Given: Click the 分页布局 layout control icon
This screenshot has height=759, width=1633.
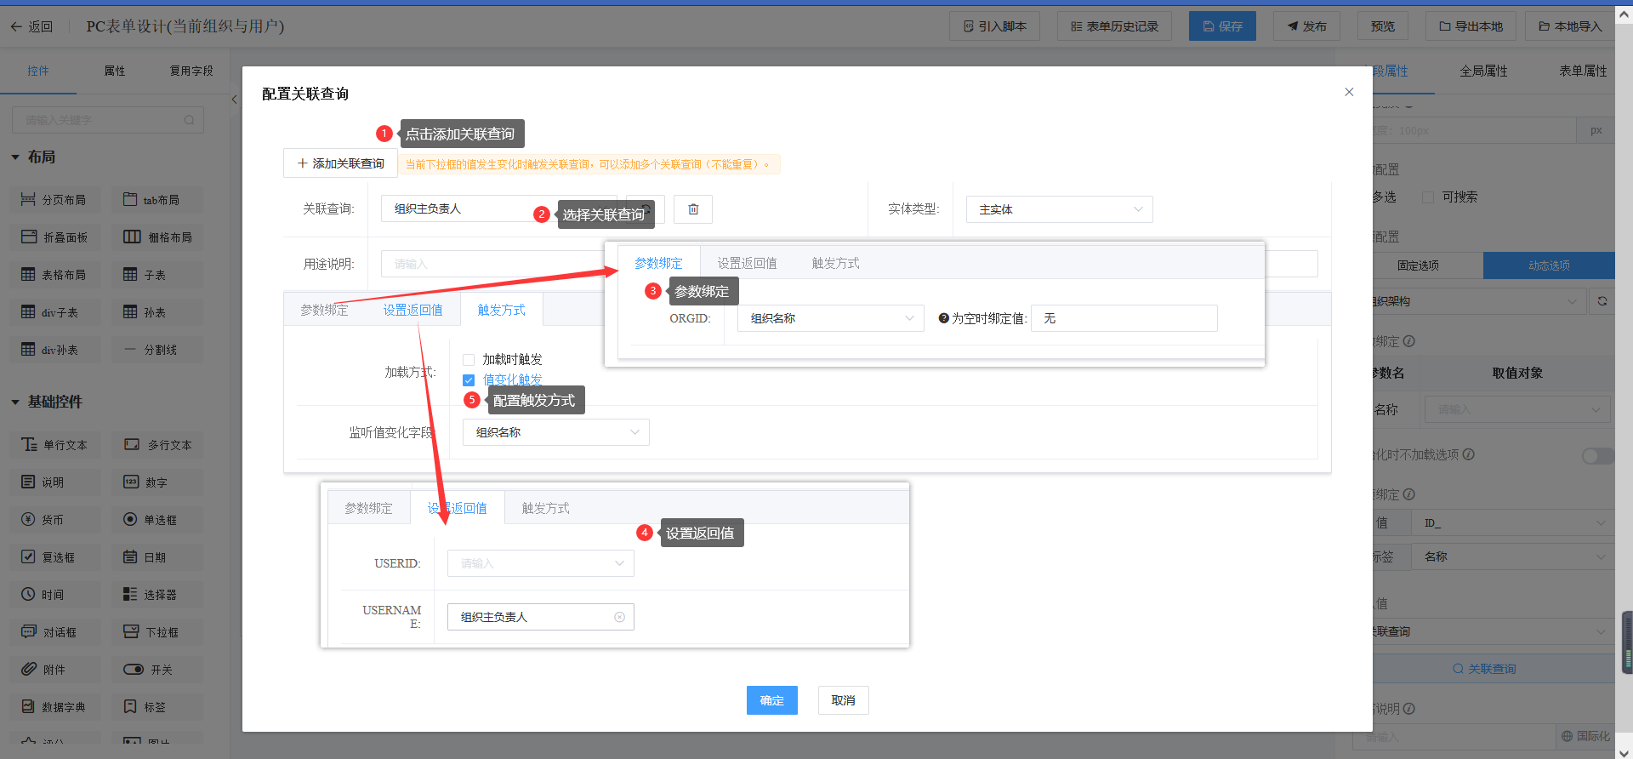Looking at the screenshot, I should [x=28, y=200].
